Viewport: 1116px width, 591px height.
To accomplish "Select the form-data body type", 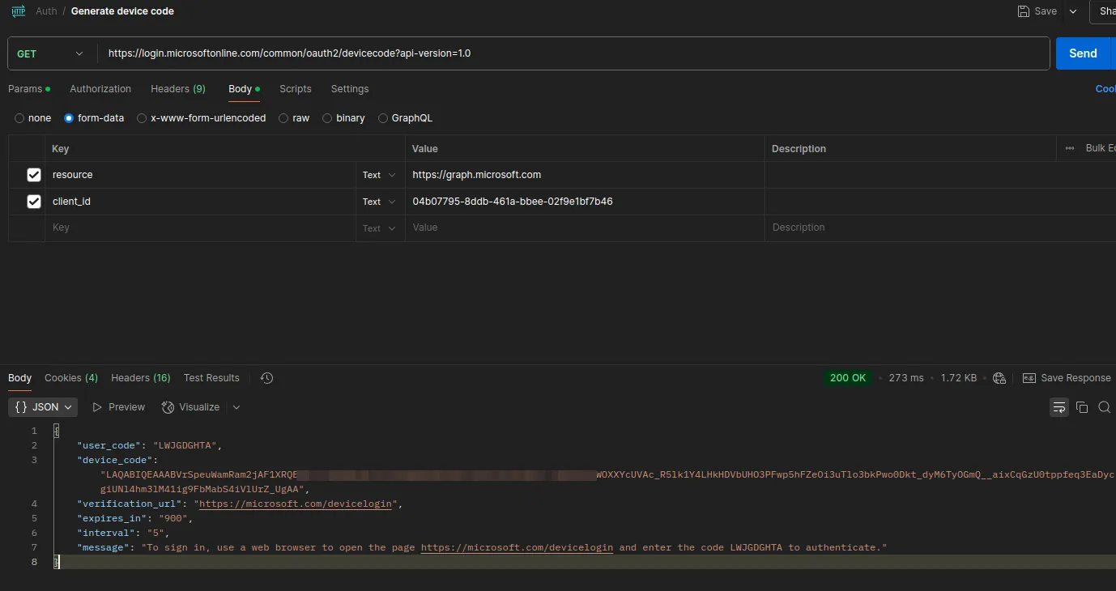I will [69, 118].
